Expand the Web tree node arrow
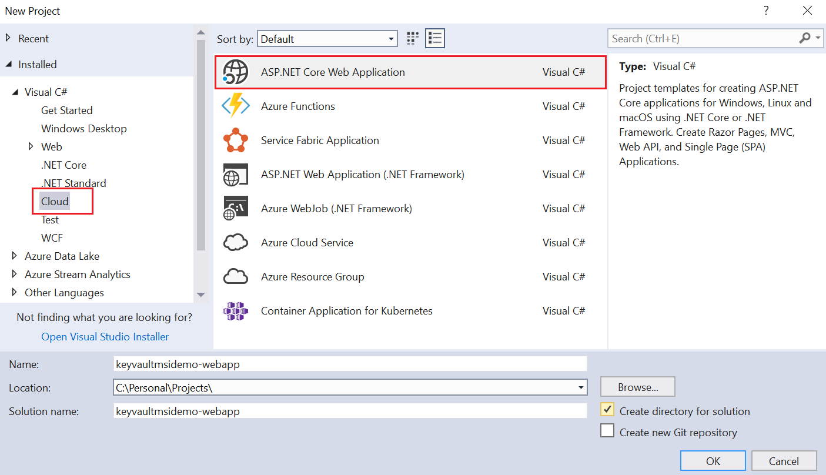The image size is (826, 475). coord(31,146)
